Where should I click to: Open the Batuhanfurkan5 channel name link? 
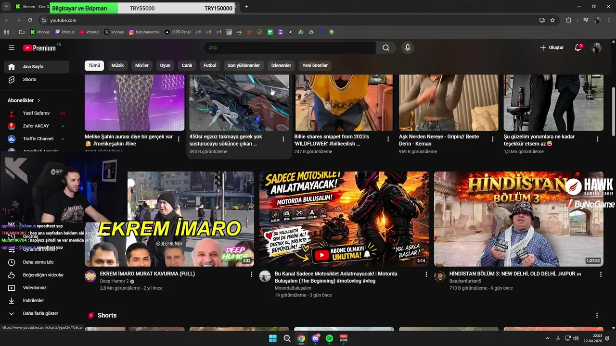(465, 281)
